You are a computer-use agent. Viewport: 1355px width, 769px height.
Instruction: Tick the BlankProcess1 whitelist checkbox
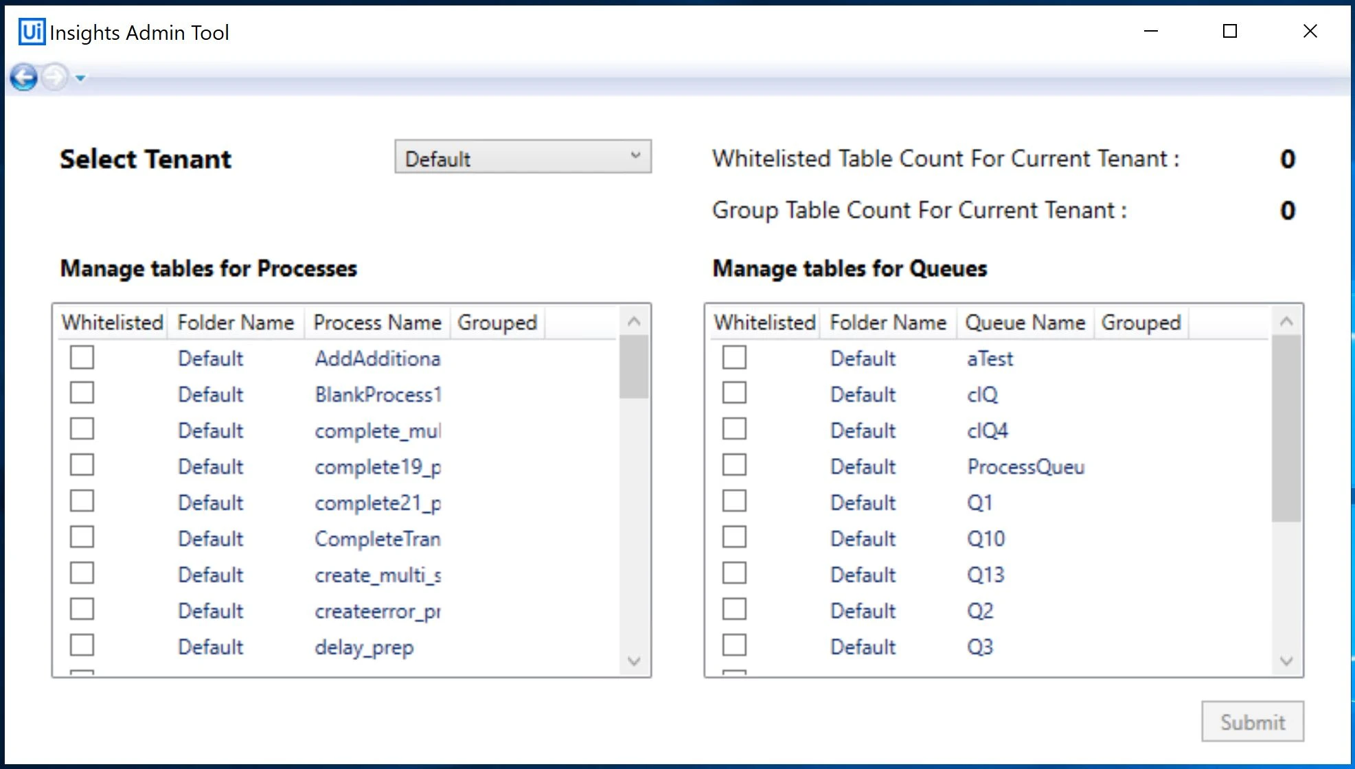pos(82,393)
